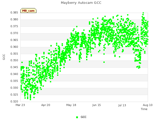The height and width of the screenshot is (122, 163).
Task: Click the chart title Mayberry Autocam GCC
Action: (x=81, y=3)
